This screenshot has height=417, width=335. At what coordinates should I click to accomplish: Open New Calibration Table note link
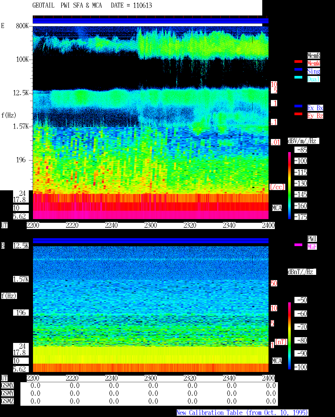coord(242,413)
